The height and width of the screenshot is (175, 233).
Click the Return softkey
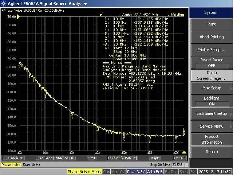(x=211, y=152)
